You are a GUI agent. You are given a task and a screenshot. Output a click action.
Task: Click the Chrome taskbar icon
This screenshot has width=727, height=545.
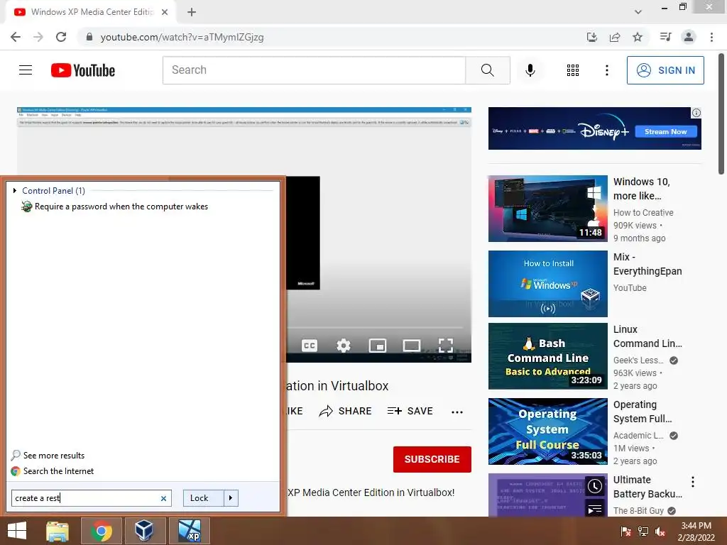101,531
